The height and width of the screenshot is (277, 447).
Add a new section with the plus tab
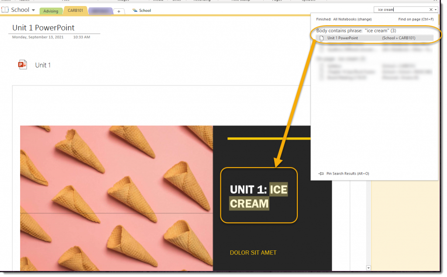click(119, 11)
